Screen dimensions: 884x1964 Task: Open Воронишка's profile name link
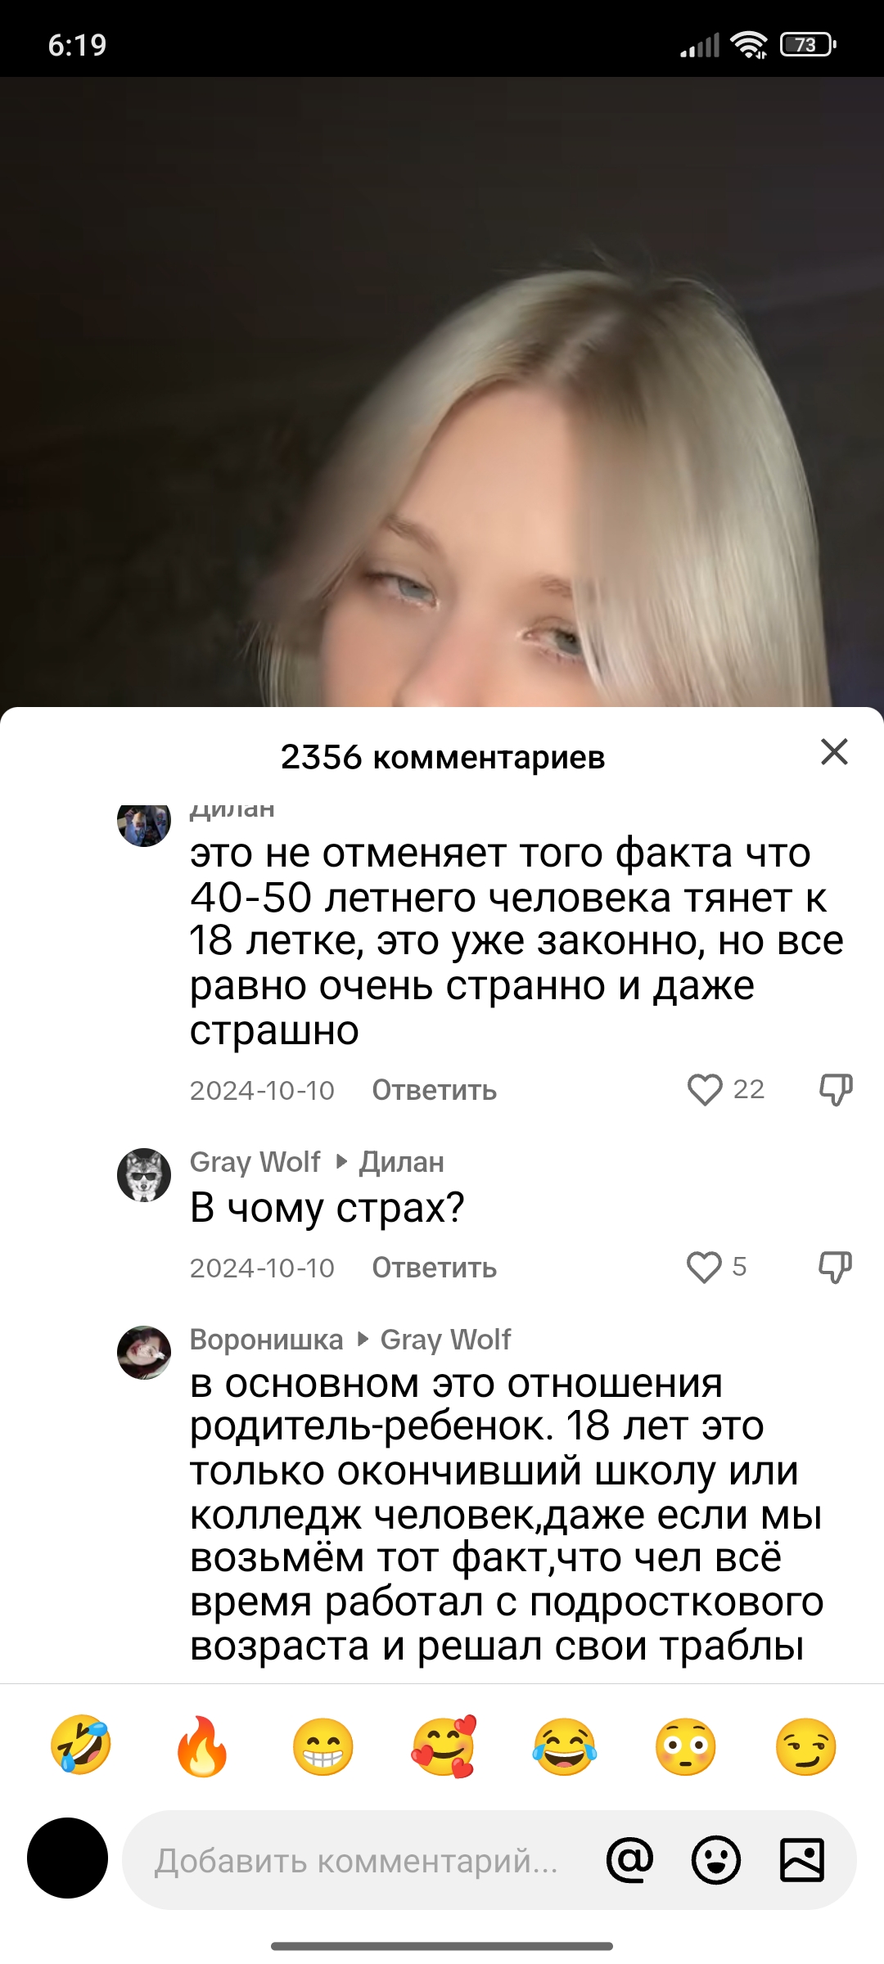tap(266, 1340)
